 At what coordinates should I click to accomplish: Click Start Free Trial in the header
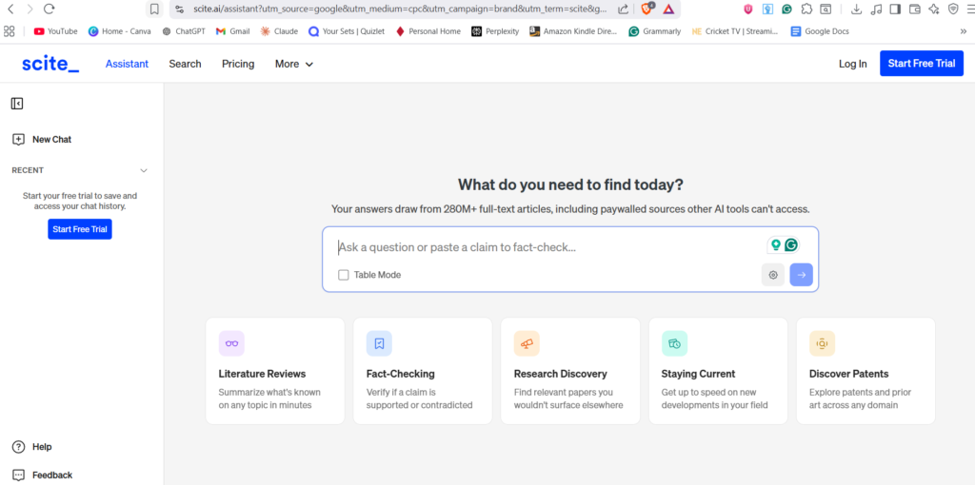pos(921,64)
